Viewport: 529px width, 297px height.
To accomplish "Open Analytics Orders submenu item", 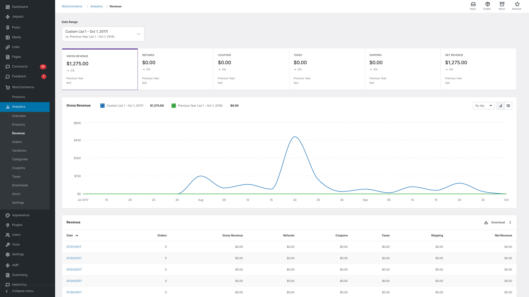I will click(x=17, y=142).
